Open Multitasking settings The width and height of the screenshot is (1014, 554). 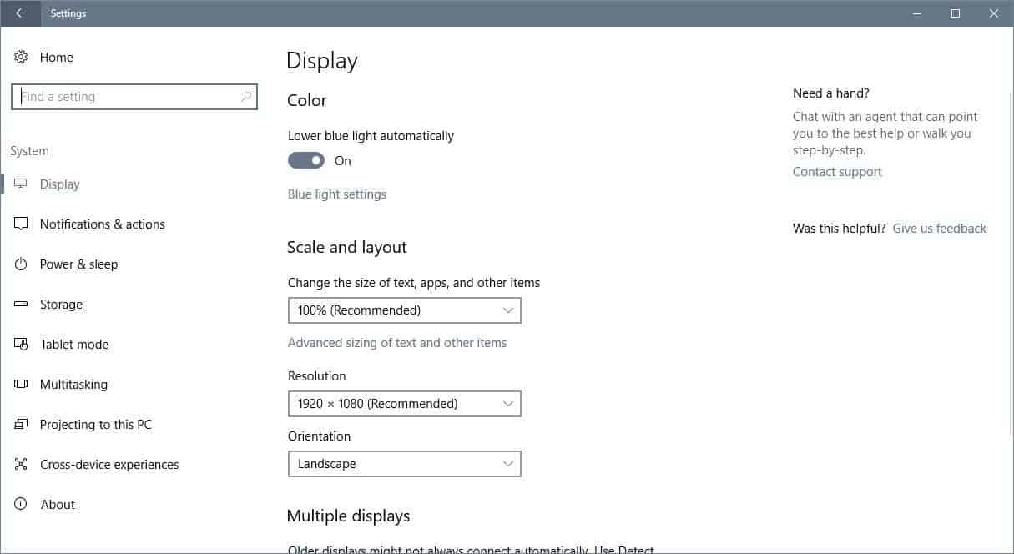click(73, 384)
